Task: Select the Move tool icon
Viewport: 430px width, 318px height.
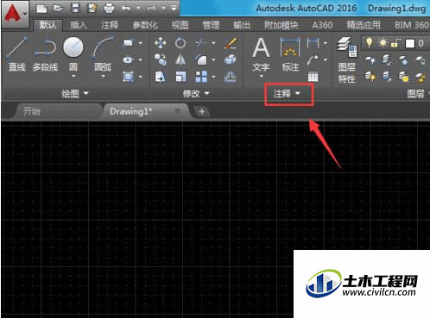Action: pos(160,43)
